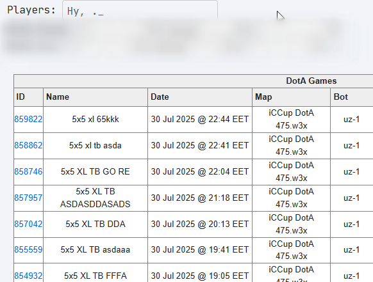
Task: Open game ID 855559 link
Action: pyautogui.click(x=28, y=250)
